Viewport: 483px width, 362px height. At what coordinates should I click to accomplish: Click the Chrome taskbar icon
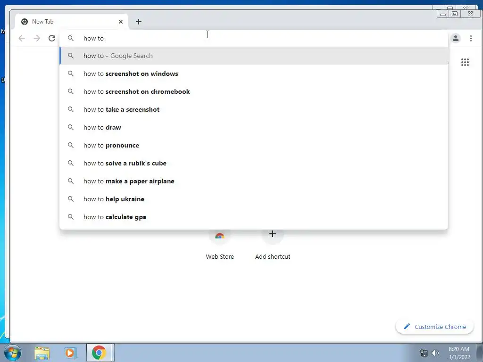[x=99, y=353]
